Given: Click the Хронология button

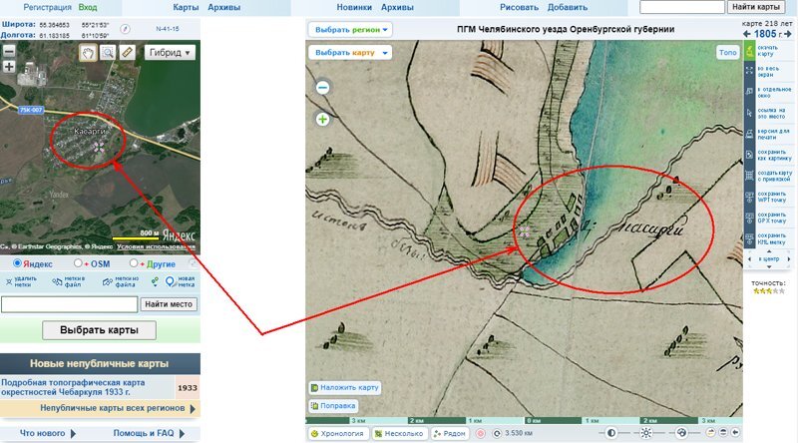Looking at the screenshot, I should (338, 433).
